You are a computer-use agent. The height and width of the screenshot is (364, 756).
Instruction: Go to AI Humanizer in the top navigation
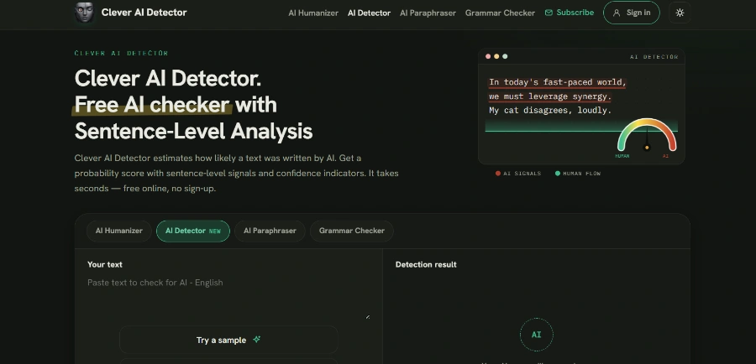coord(313,13)
